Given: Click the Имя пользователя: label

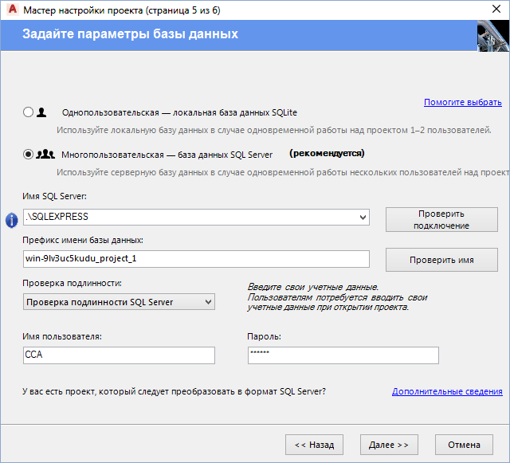Looking at the screenshot, I should coord(62,336).
